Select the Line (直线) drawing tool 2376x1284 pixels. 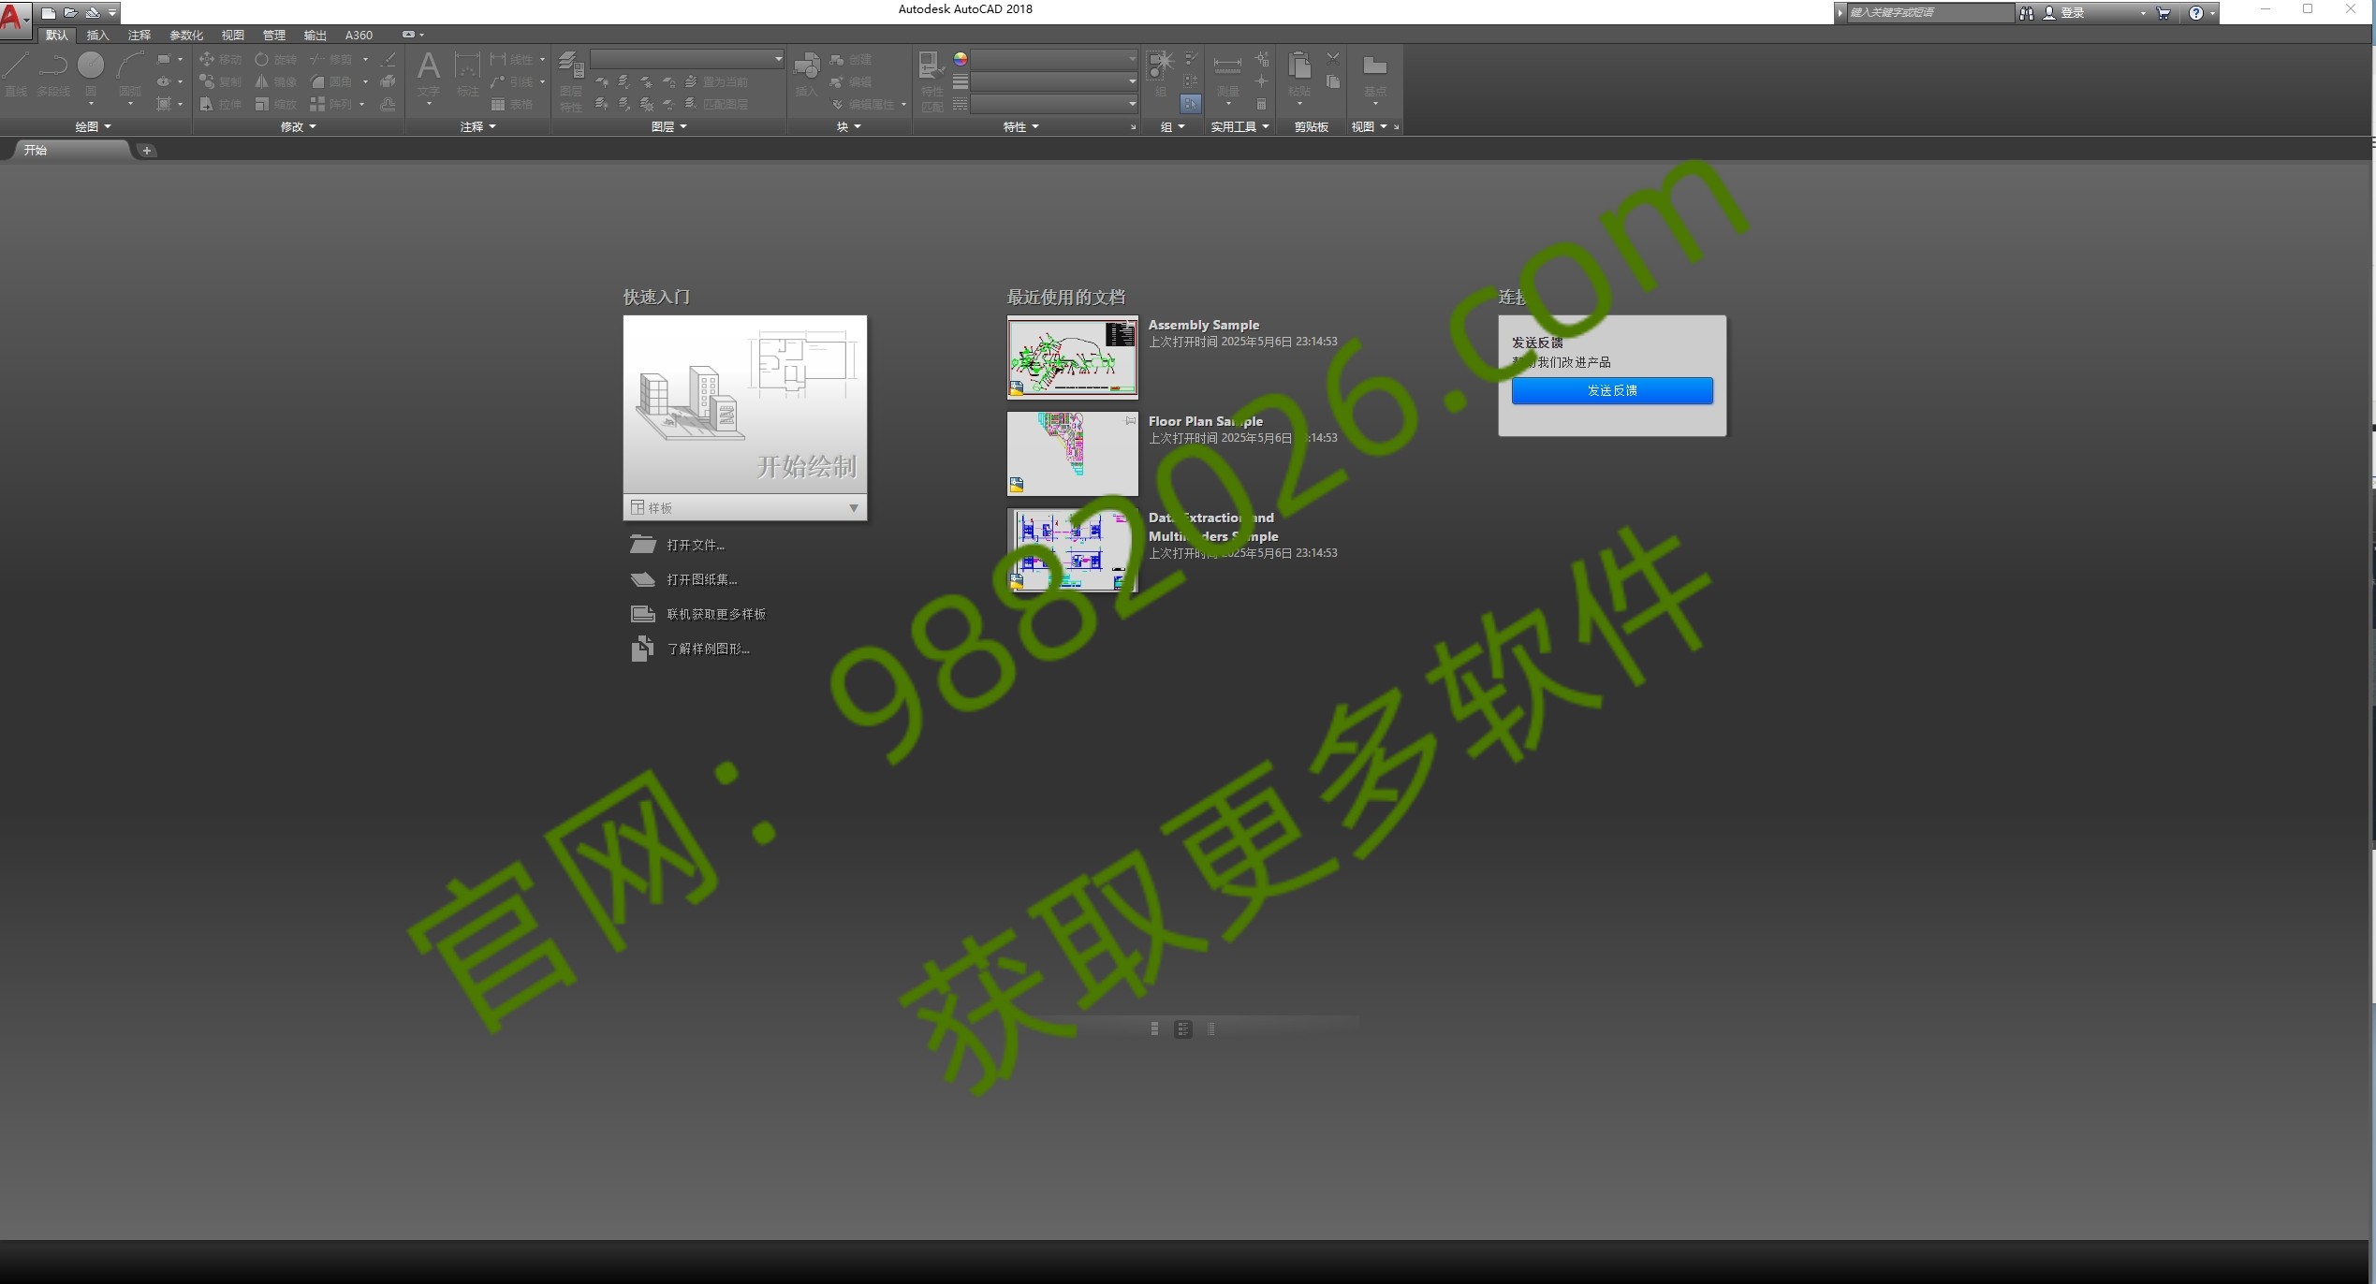[15, 70]
